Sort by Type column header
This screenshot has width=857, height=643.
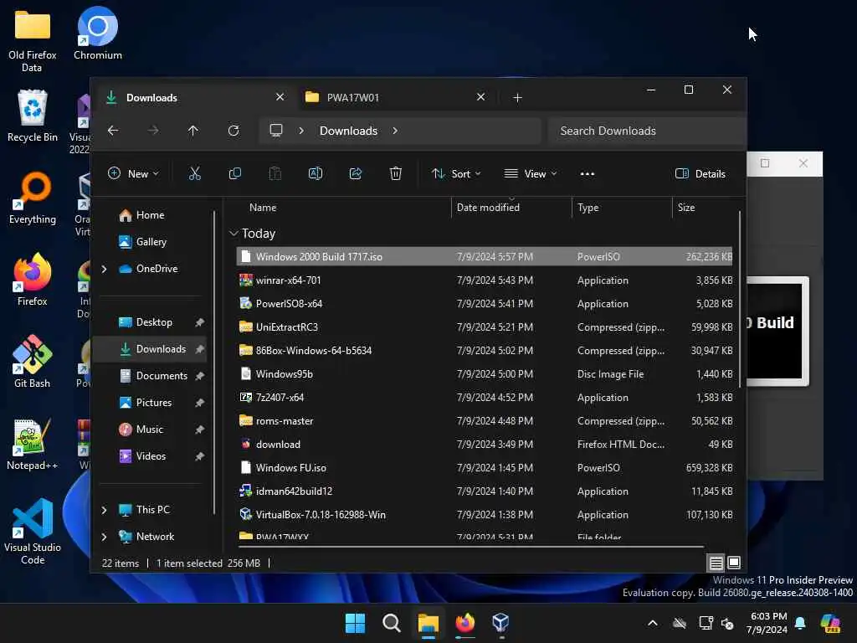tap(588, 208)
